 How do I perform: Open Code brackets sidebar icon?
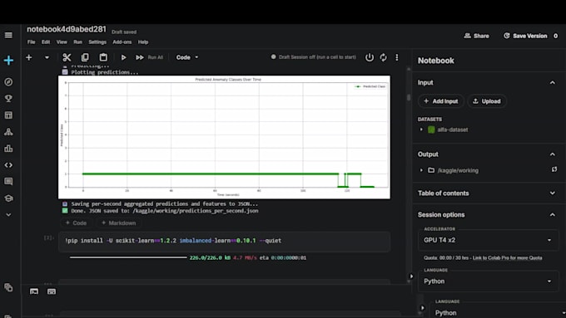coord(8,165)
